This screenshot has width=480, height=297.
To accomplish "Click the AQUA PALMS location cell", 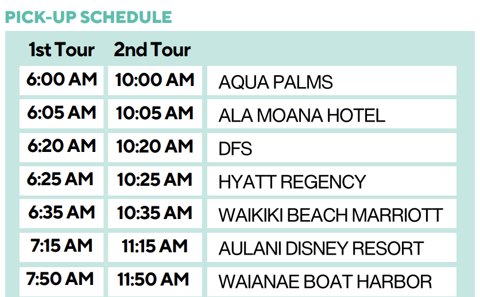I will [331, 82].
